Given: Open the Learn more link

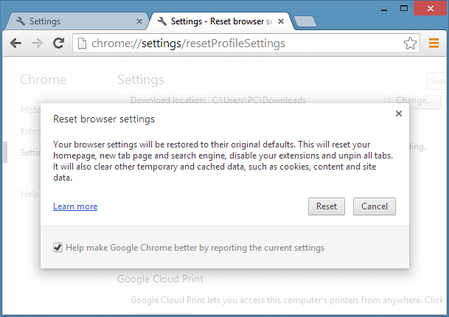Looking at the screenshot, I should 75,206.
